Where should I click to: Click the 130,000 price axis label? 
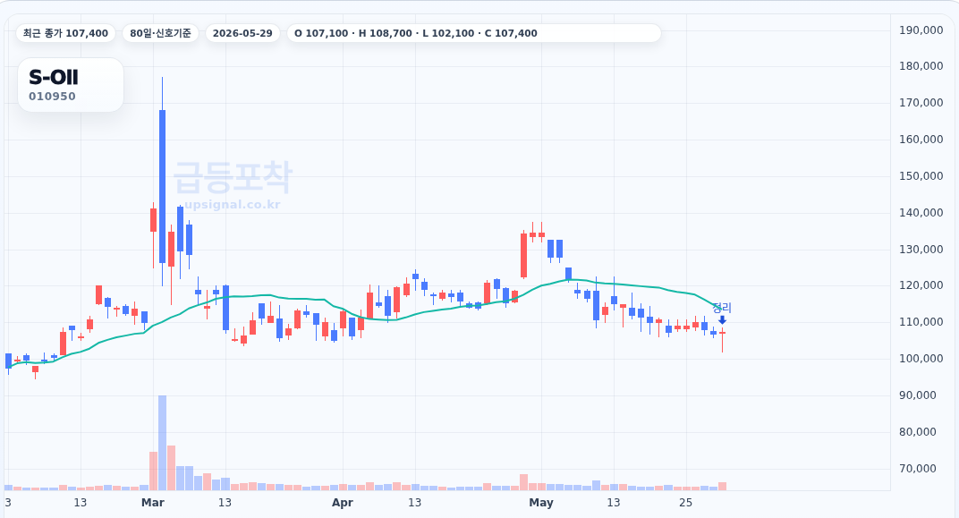tap(921, 250)
